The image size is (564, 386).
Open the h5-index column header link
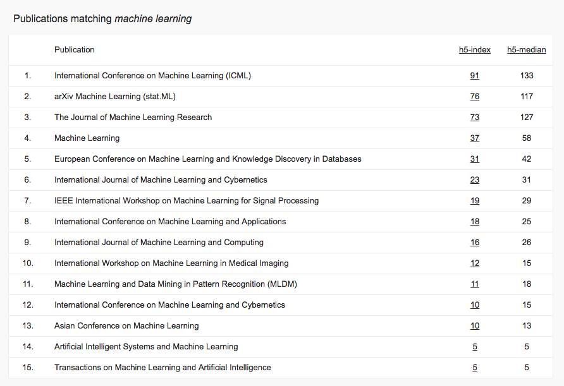pos(474,50)
